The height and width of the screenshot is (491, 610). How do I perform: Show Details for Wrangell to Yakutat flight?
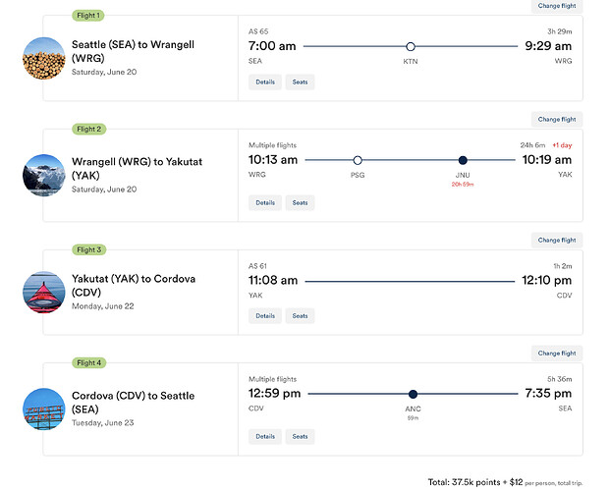click(265, 203)
